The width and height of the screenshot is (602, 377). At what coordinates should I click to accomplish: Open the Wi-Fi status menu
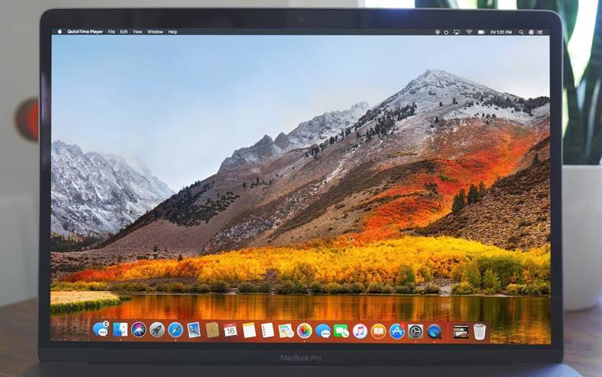point(469,32)
